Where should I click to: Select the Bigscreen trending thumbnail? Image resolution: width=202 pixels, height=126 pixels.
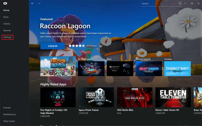coord(178,69)
